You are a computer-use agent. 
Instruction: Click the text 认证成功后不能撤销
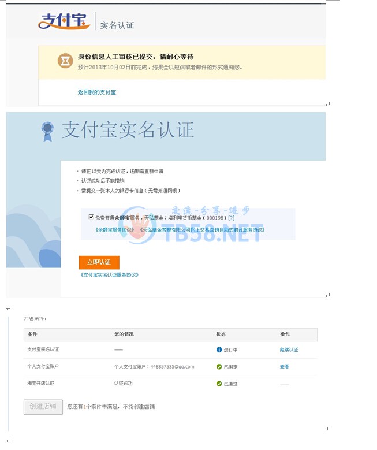click(103, 181)
